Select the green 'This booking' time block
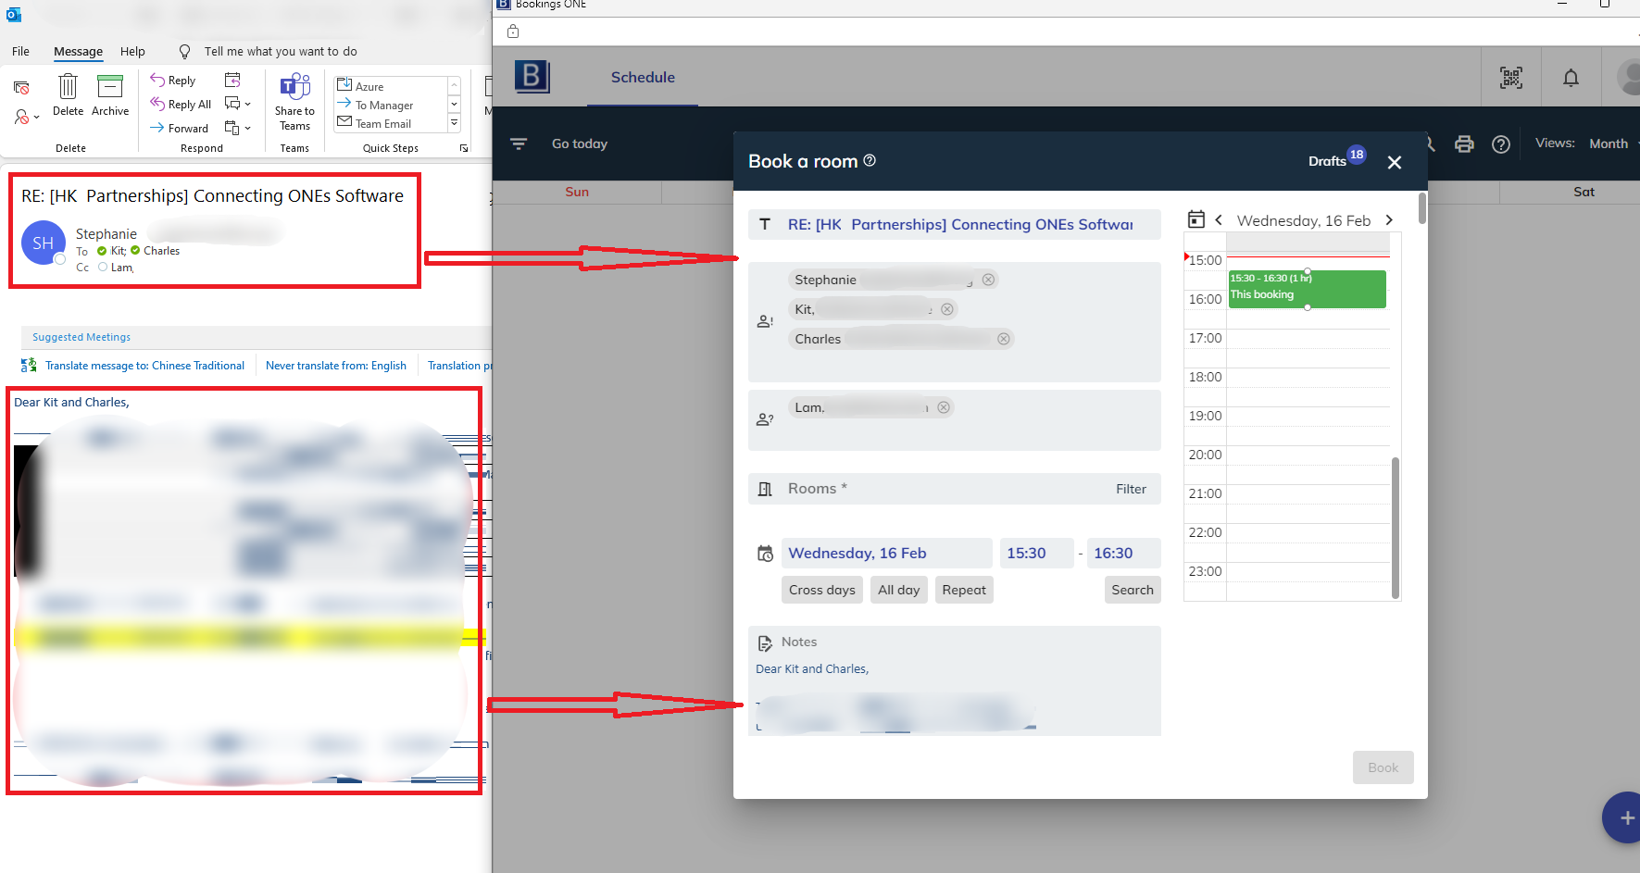 tap(1306, 290)
